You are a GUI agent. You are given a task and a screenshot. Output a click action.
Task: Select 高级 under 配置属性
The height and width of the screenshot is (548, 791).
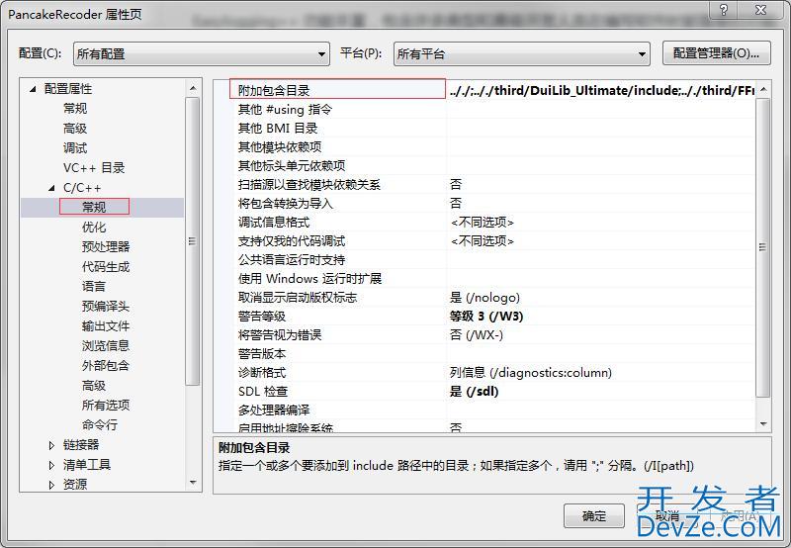[75, 129]
